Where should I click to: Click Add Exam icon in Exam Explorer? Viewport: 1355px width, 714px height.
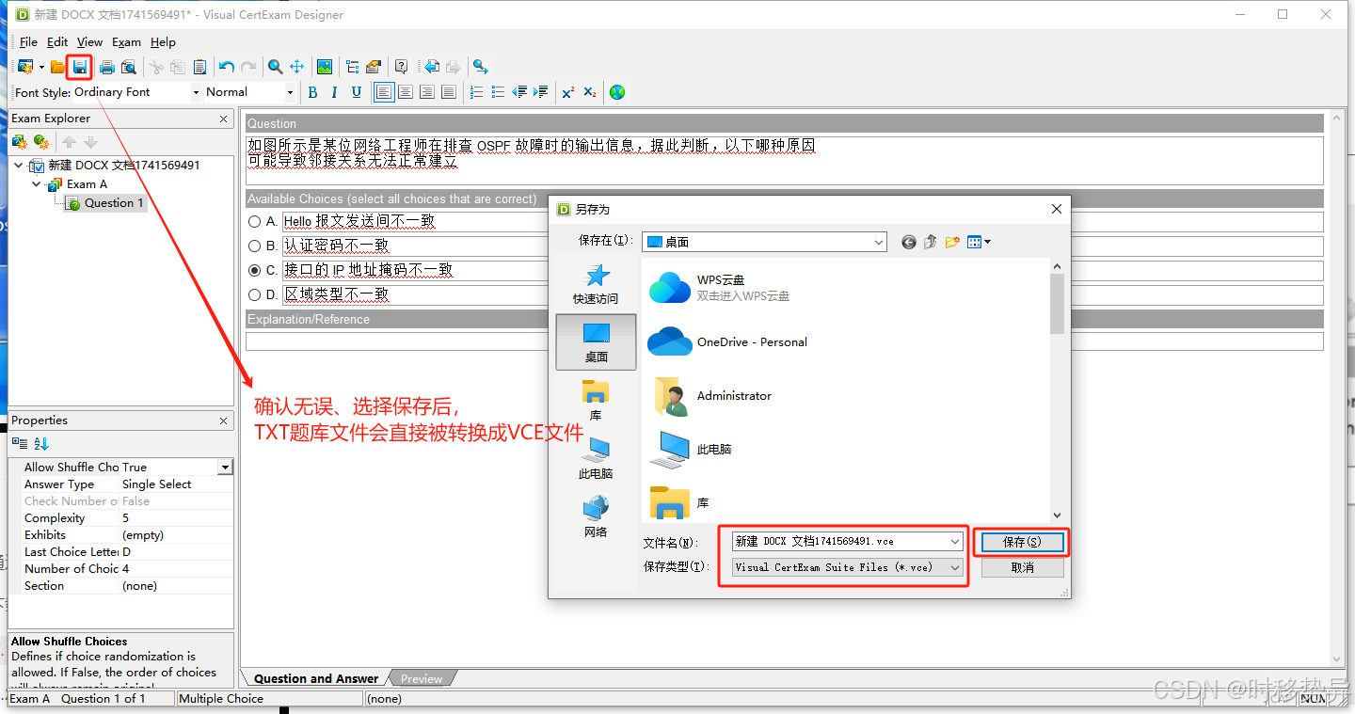[x=19, y=142]
